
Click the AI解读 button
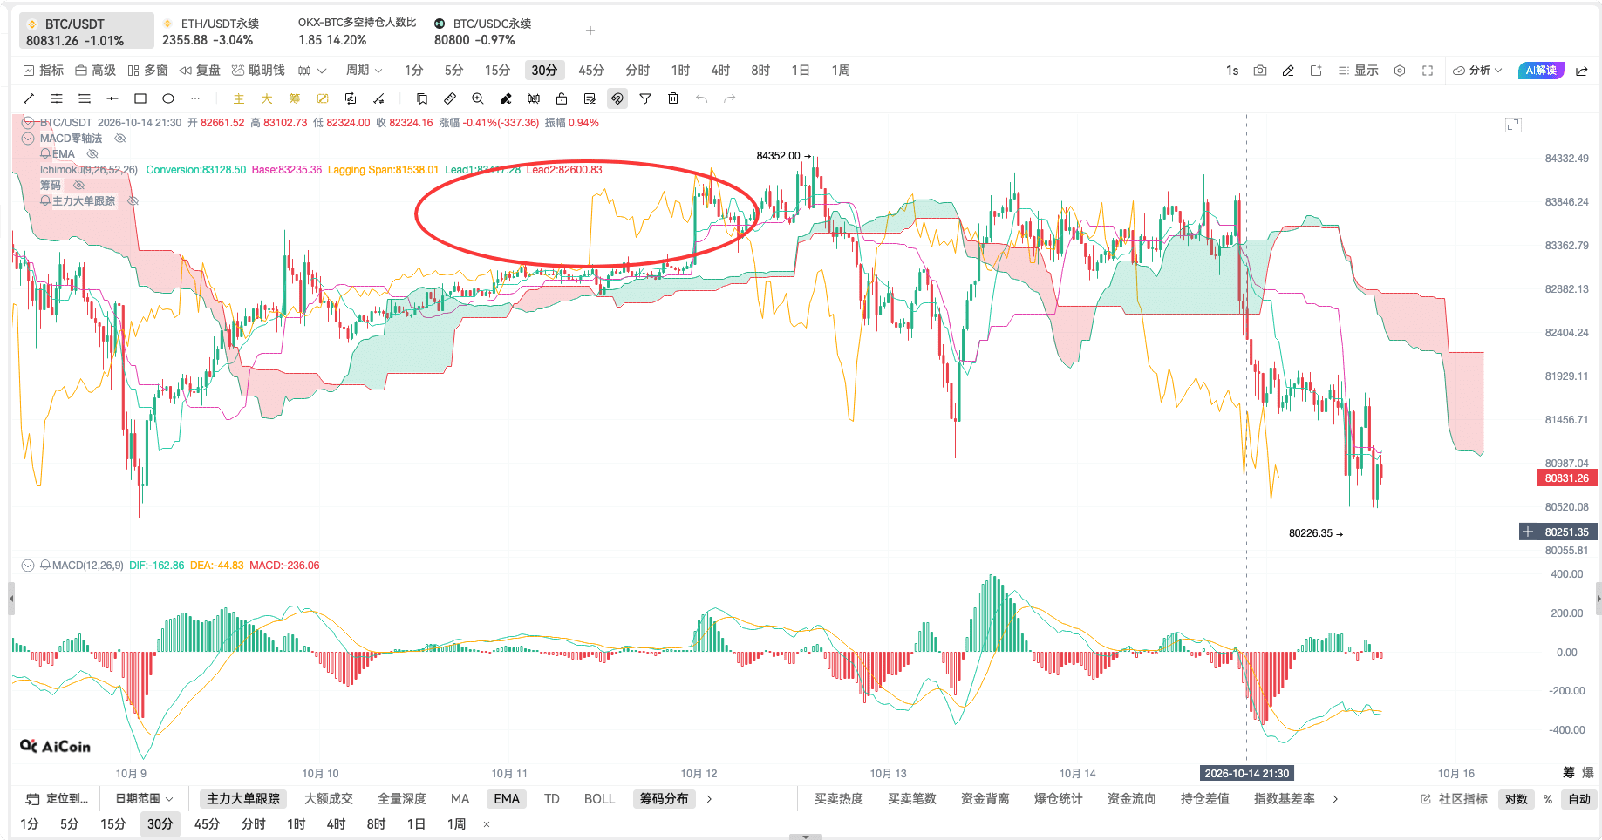1541,71
